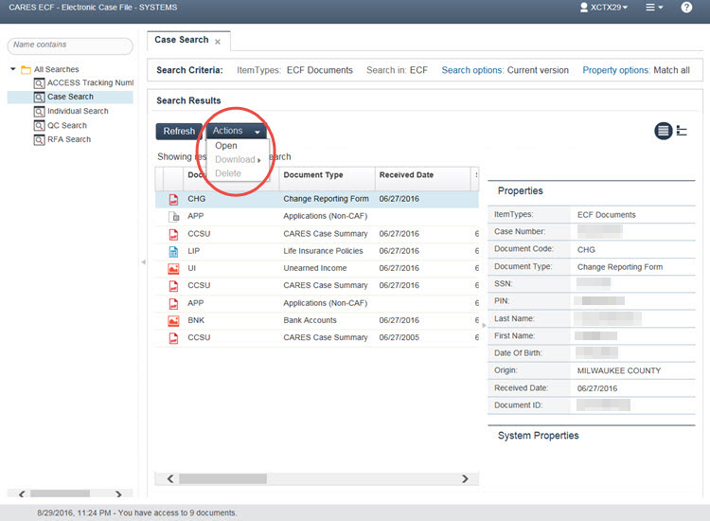Select the Change Reporting Form row
Viewport: 710px width, 521px height.
317,199
